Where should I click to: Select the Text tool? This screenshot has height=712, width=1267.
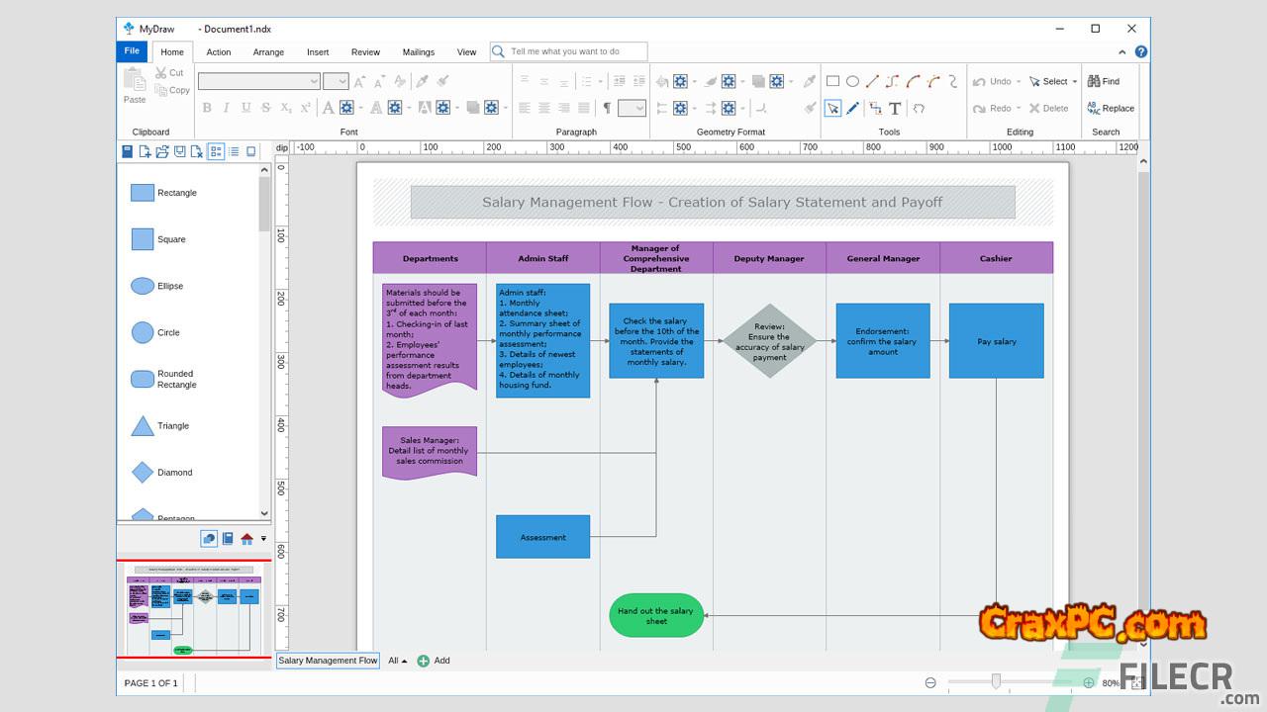point(895,108)
